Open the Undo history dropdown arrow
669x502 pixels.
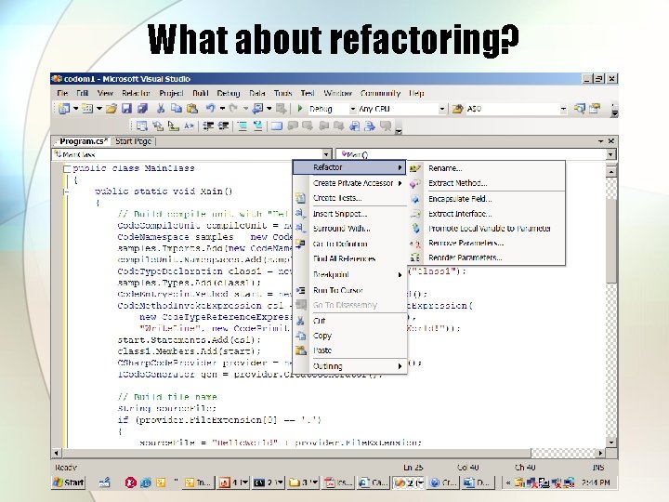pos(222,109)
